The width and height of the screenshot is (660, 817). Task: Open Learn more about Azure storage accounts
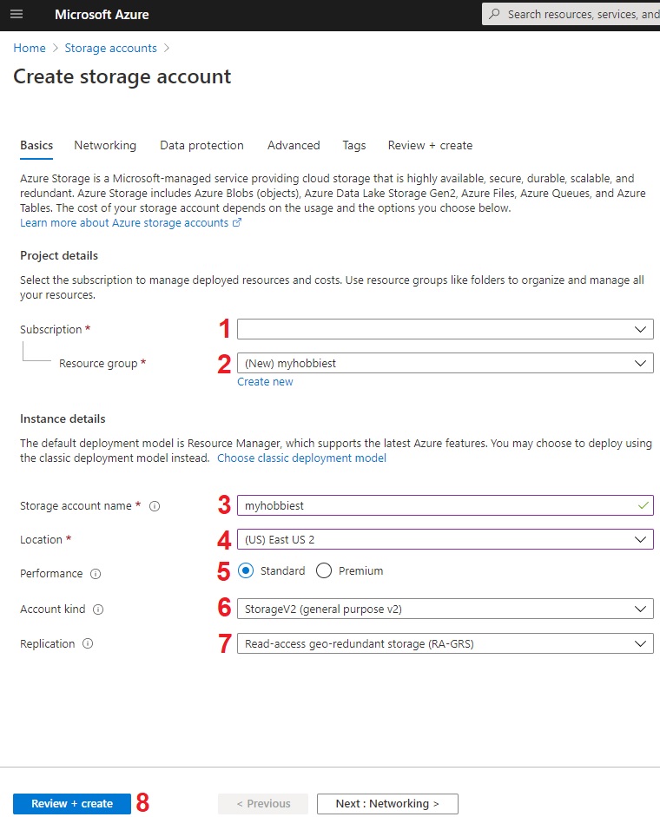(x=124, y=222)
